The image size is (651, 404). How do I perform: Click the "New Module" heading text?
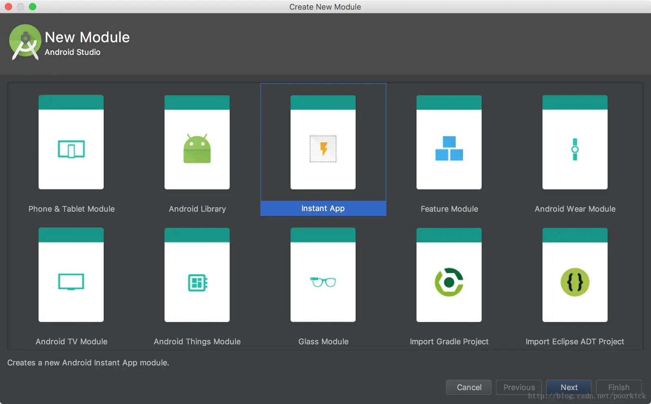pos(87,37)
